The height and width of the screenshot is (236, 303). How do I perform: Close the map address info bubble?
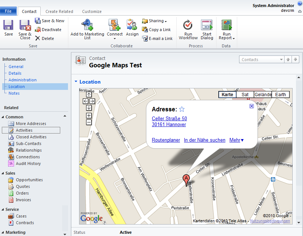[x=252, y=106]
